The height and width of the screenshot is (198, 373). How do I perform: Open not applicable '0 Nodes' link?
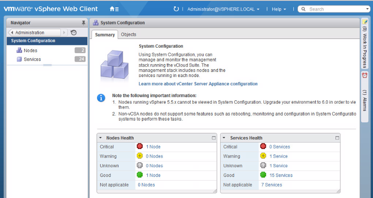pos(146,185)
